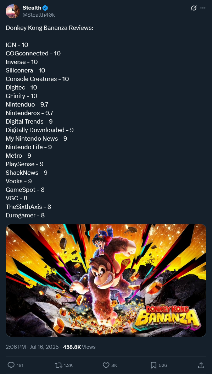Click the 181 replies count
Screen dimensions: 212x374
pos(19,365)
